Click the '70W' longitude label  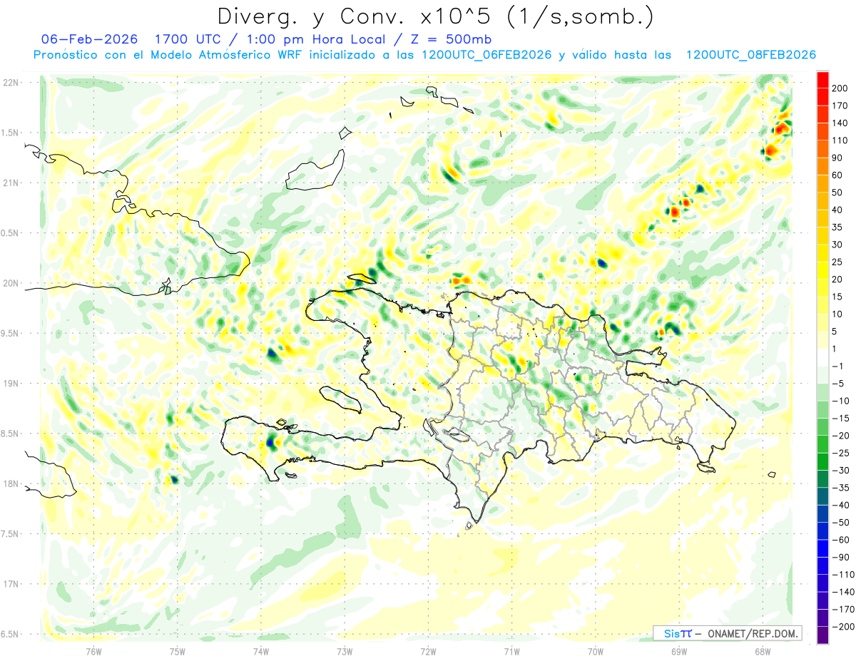point(596,651)
